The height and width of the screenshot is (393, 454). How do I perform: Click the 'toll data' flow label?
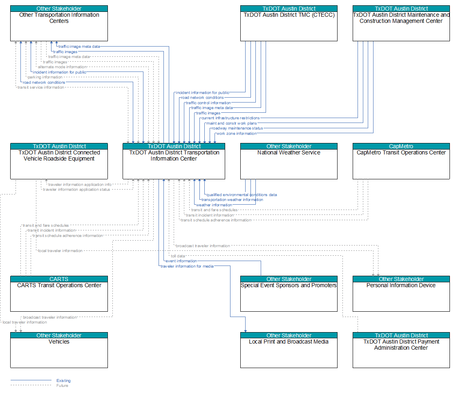(x=178, y=256)
